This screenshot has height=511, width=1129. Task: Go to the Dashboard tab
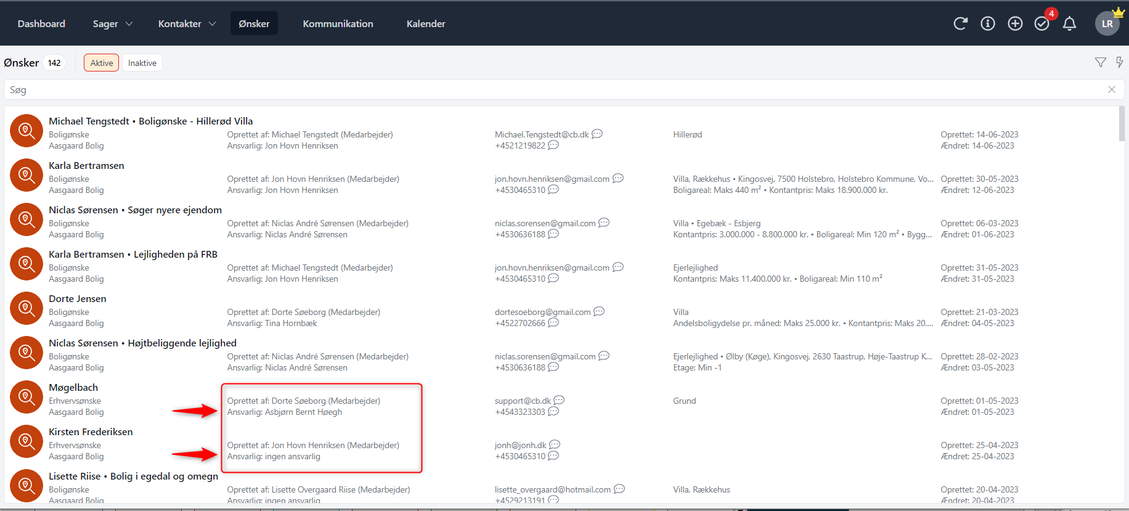41,23
